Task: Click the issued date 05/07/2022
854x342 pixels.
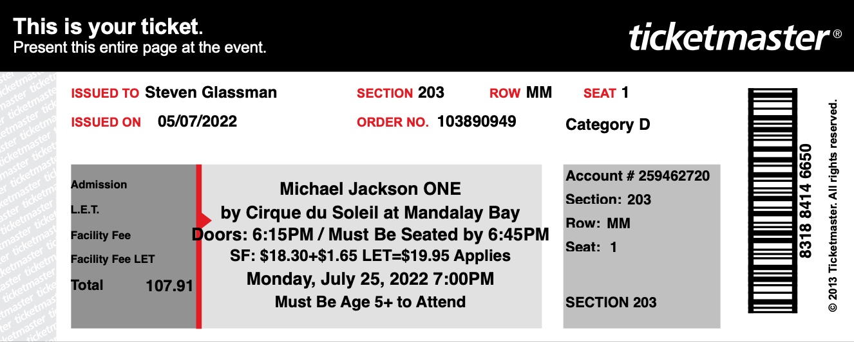Action: (197, 121)
